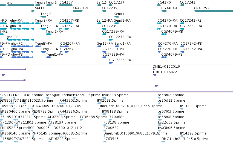The width and height of the screenshot is (233, 143).
Task: Click transcript CG17239-RB
Action: click(113, 26)
